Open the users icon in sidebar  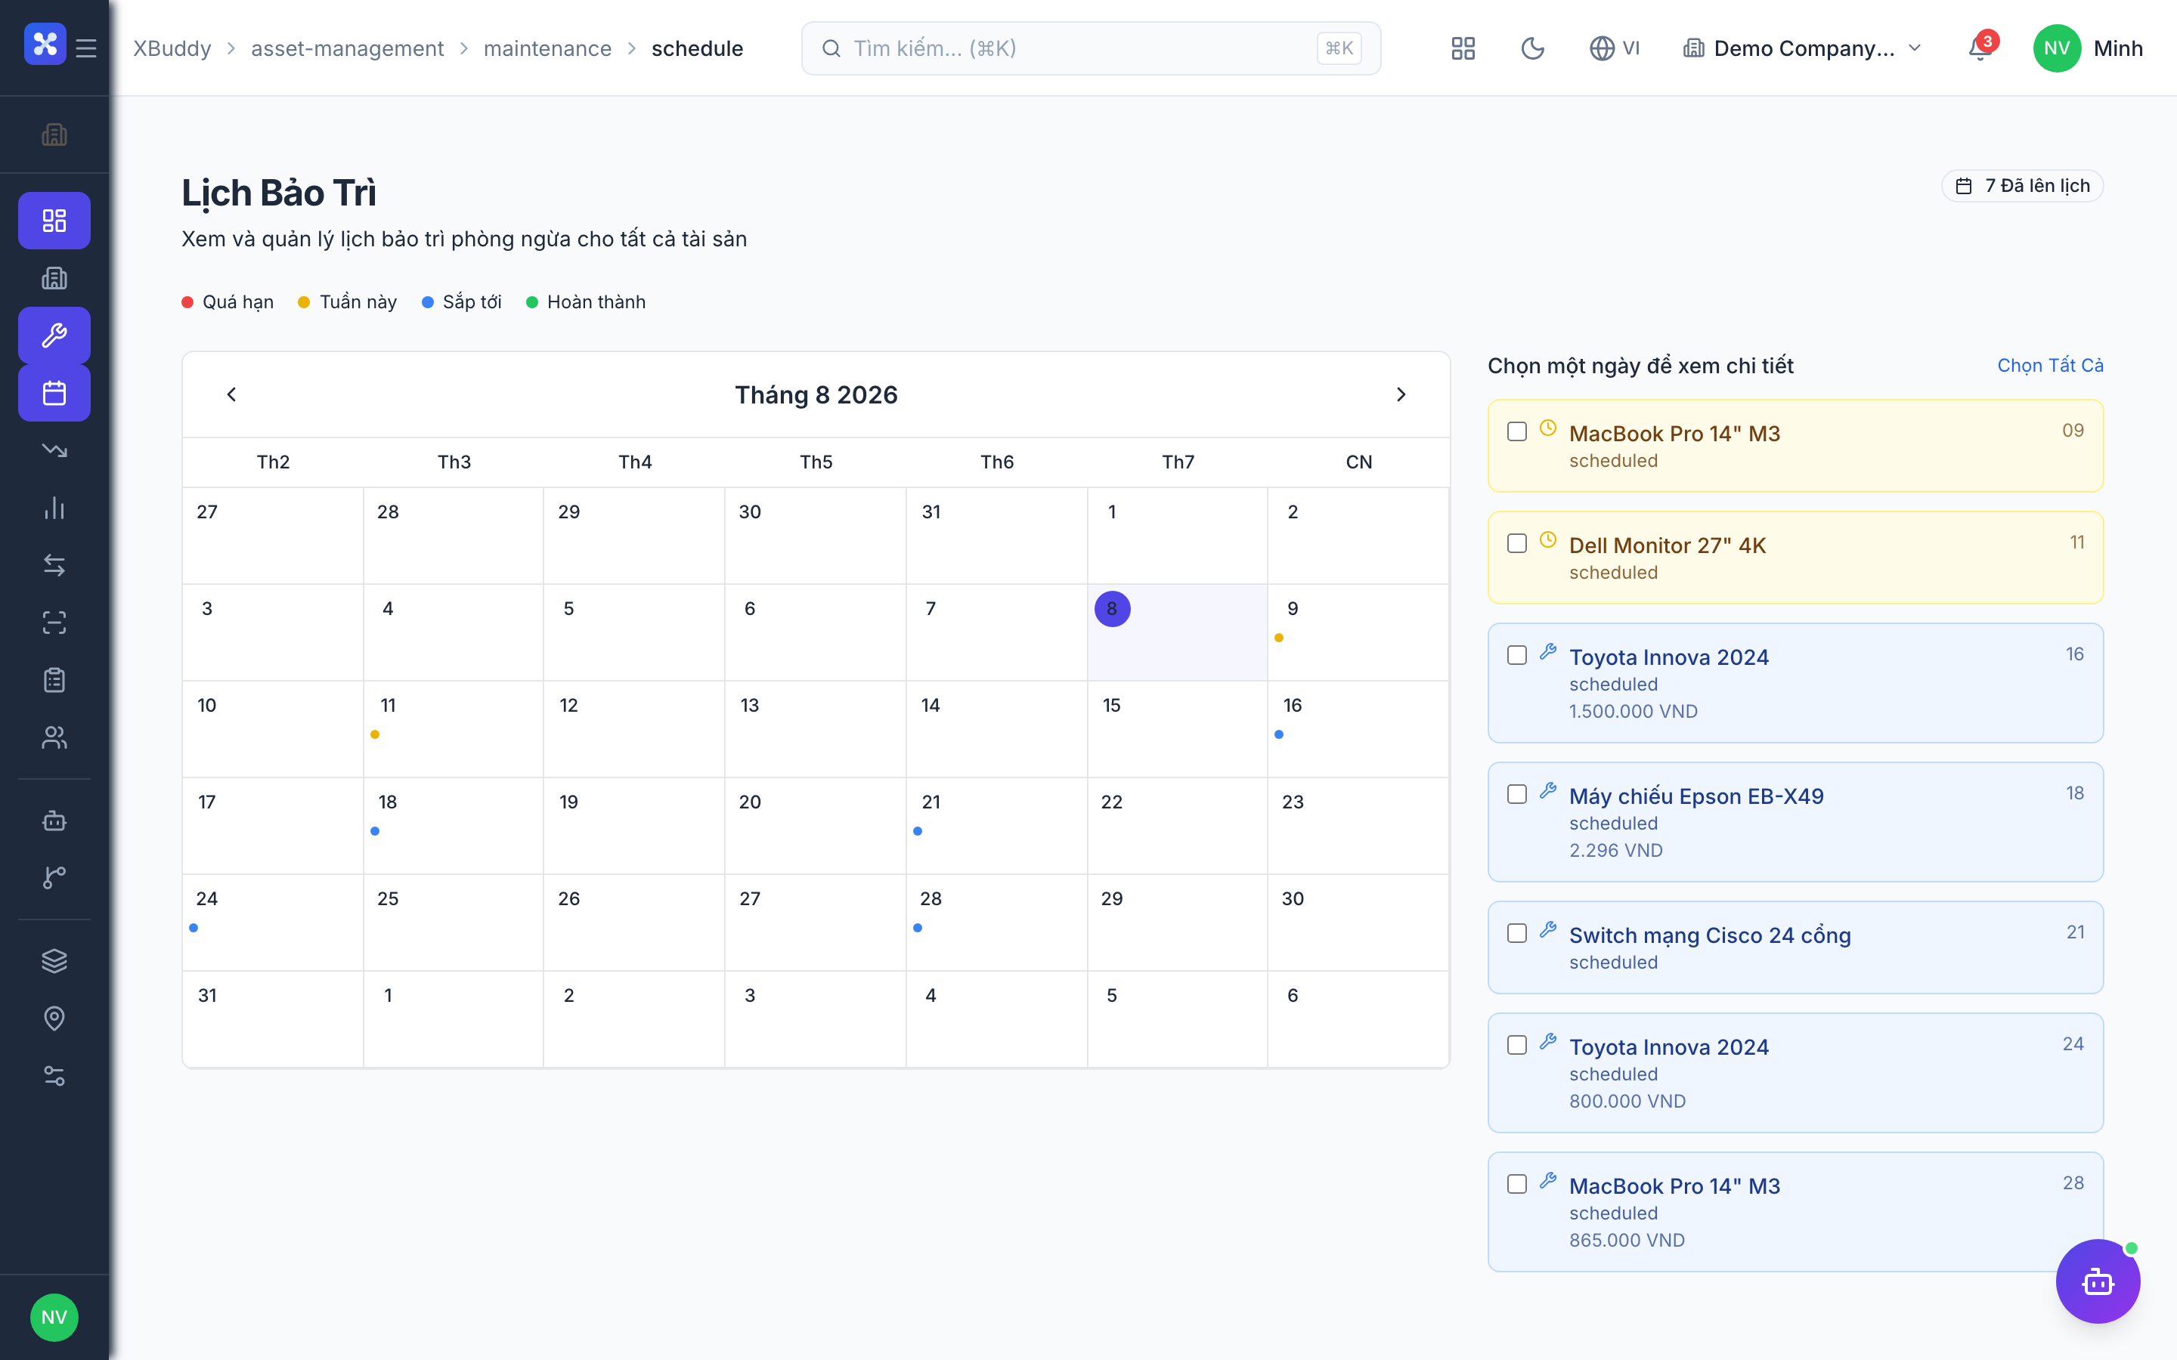(x=54, y=738)
